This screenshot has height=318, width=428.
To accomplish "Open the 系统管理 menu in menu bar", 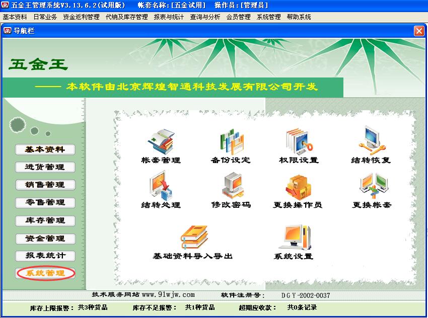I will pos(268,17).
